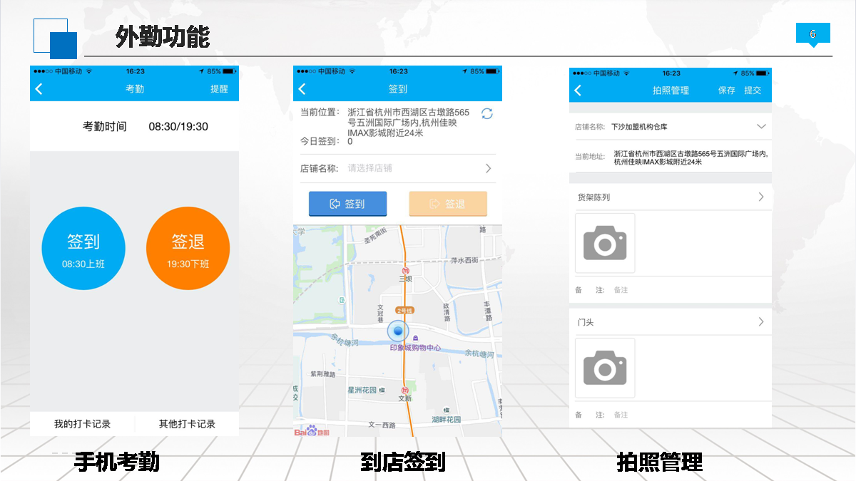Switch to 我的打卡记录 tab
This screenshot has width=856, height=481.
coord(82,424)
